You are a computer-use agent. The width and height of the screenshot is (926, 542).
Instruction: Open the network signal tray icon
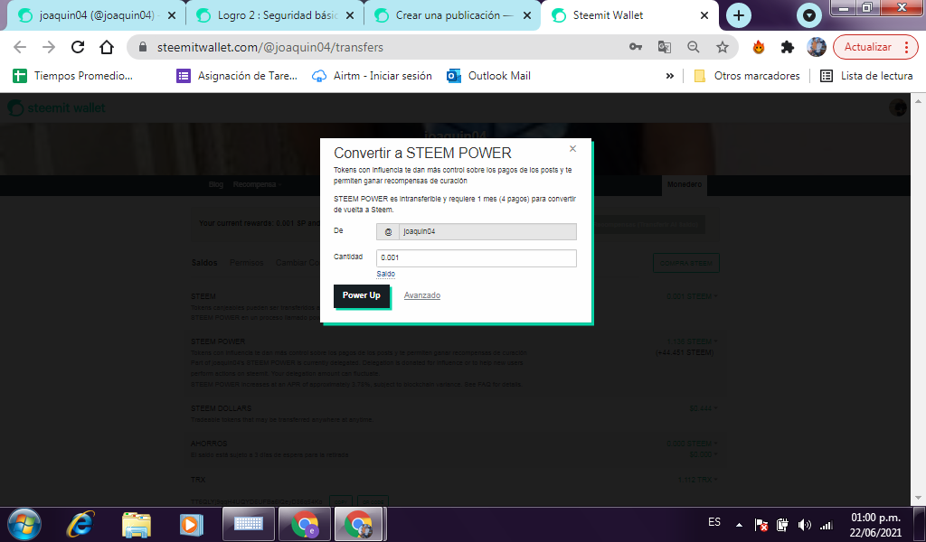[827, 525]
